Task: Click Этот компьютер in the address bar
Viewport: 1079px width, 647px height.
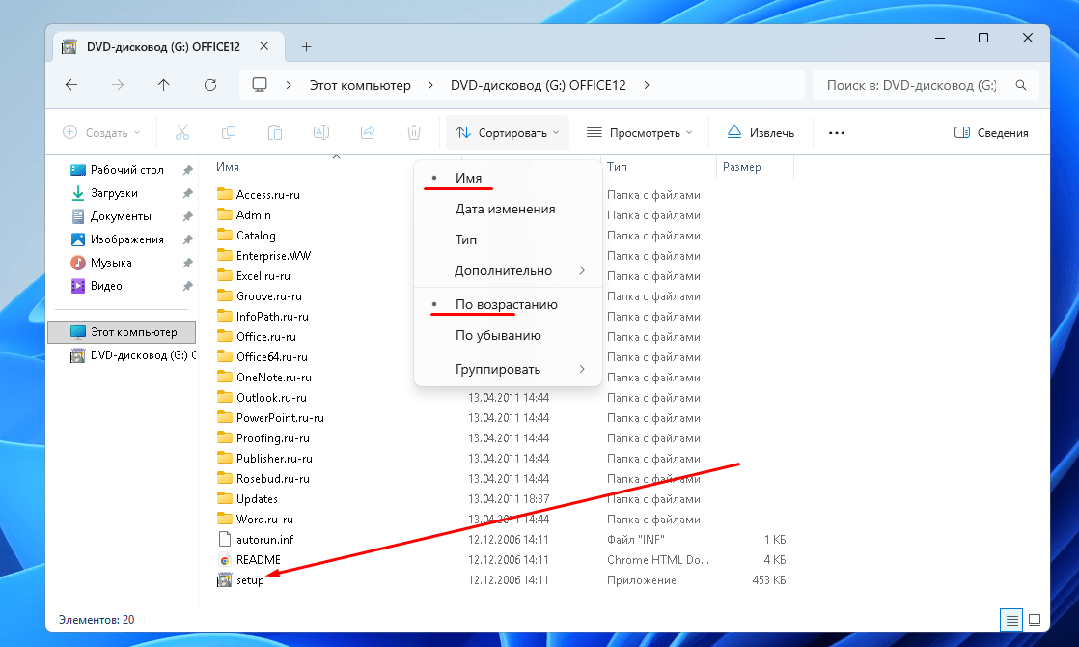Action: pos(360,85)
